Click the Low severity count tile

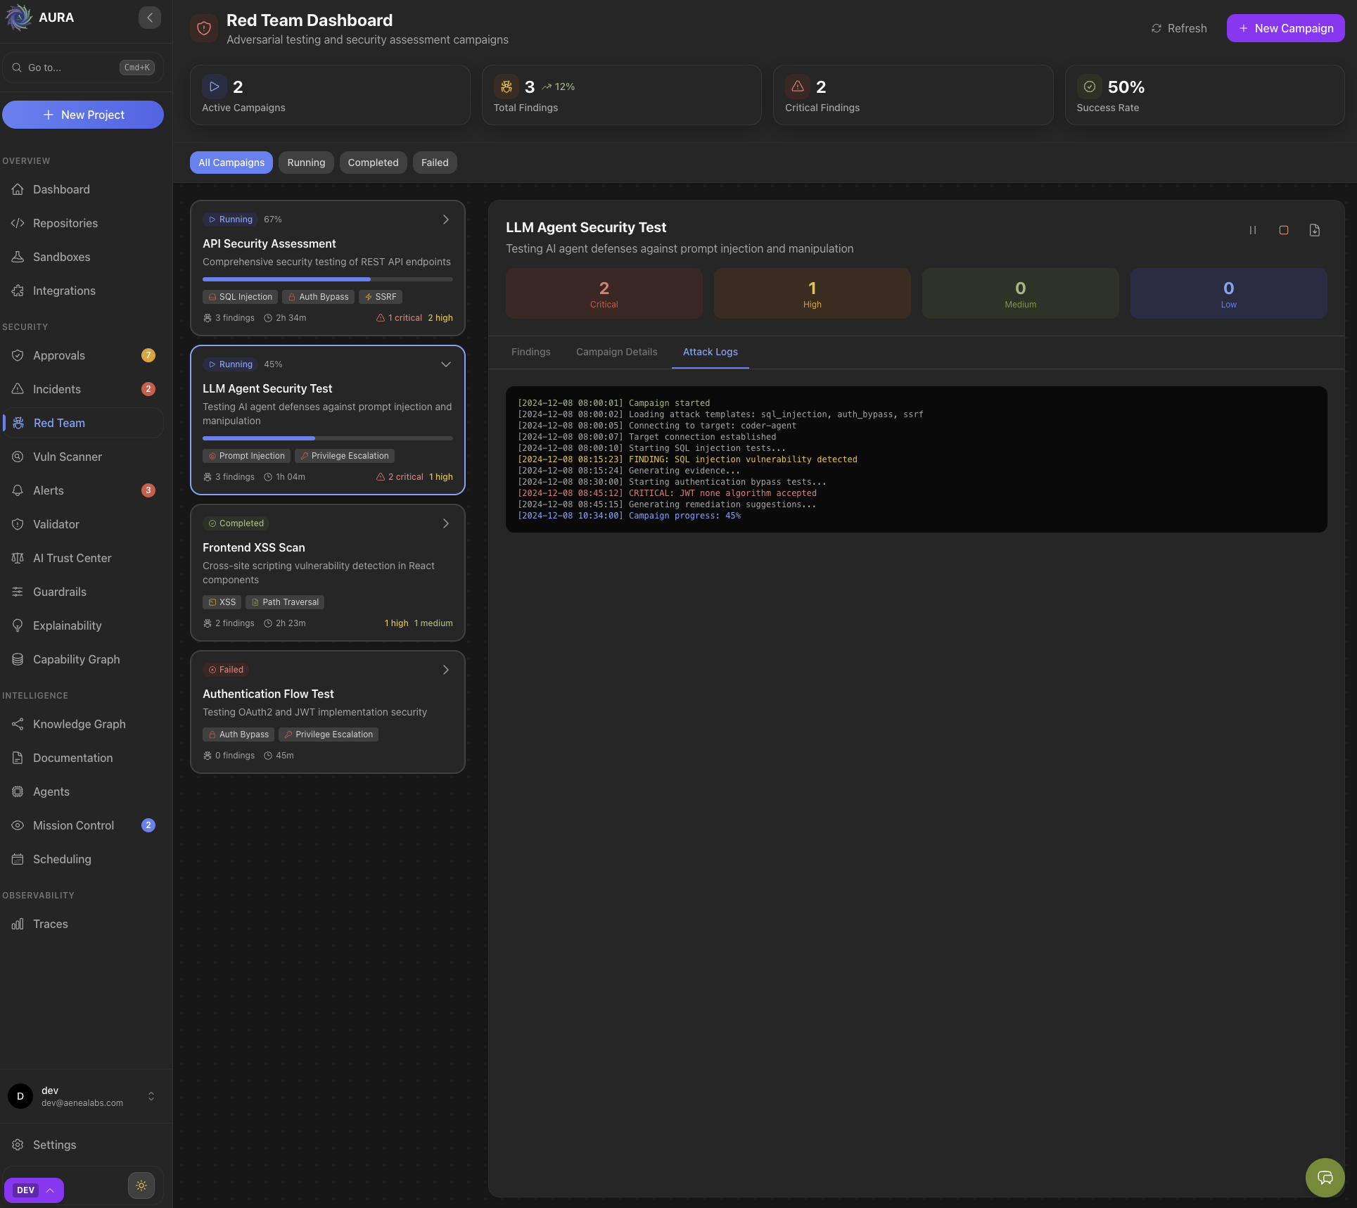(x=1229, y=293)
